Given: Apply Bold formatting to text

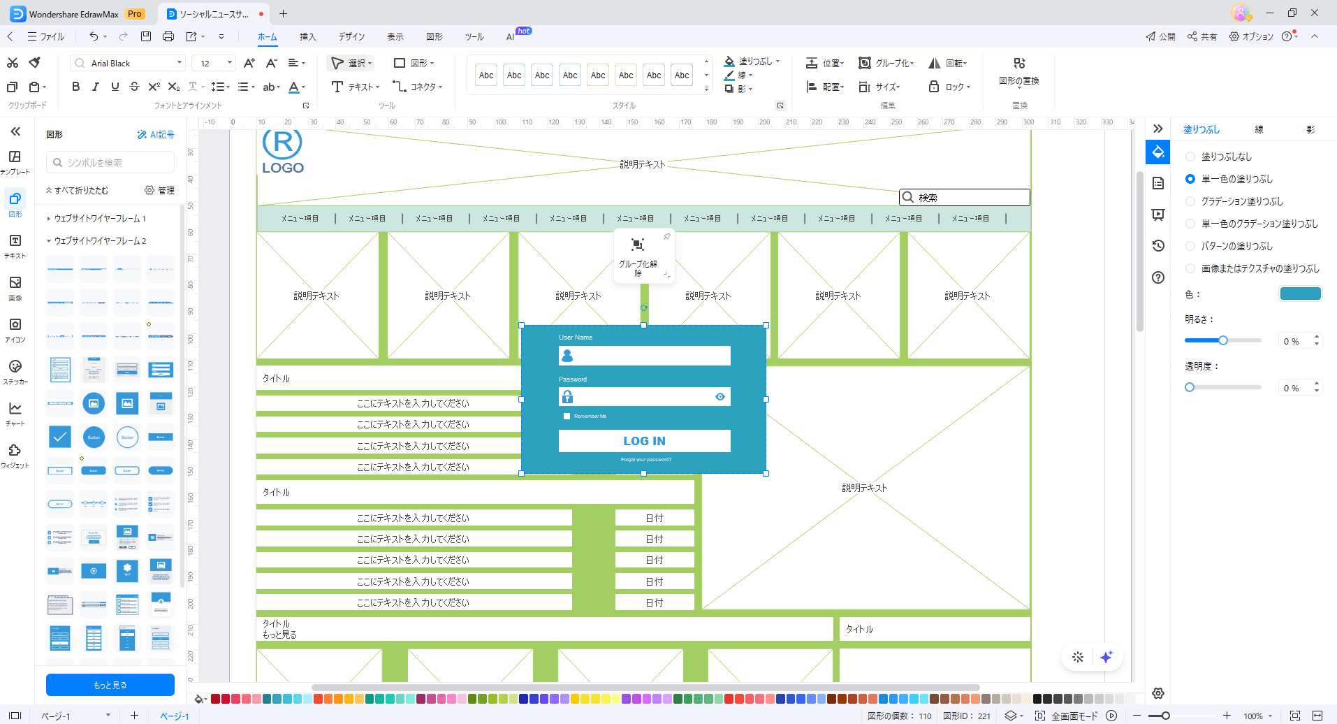Looking at the screenshot, I should pos(76,87).
